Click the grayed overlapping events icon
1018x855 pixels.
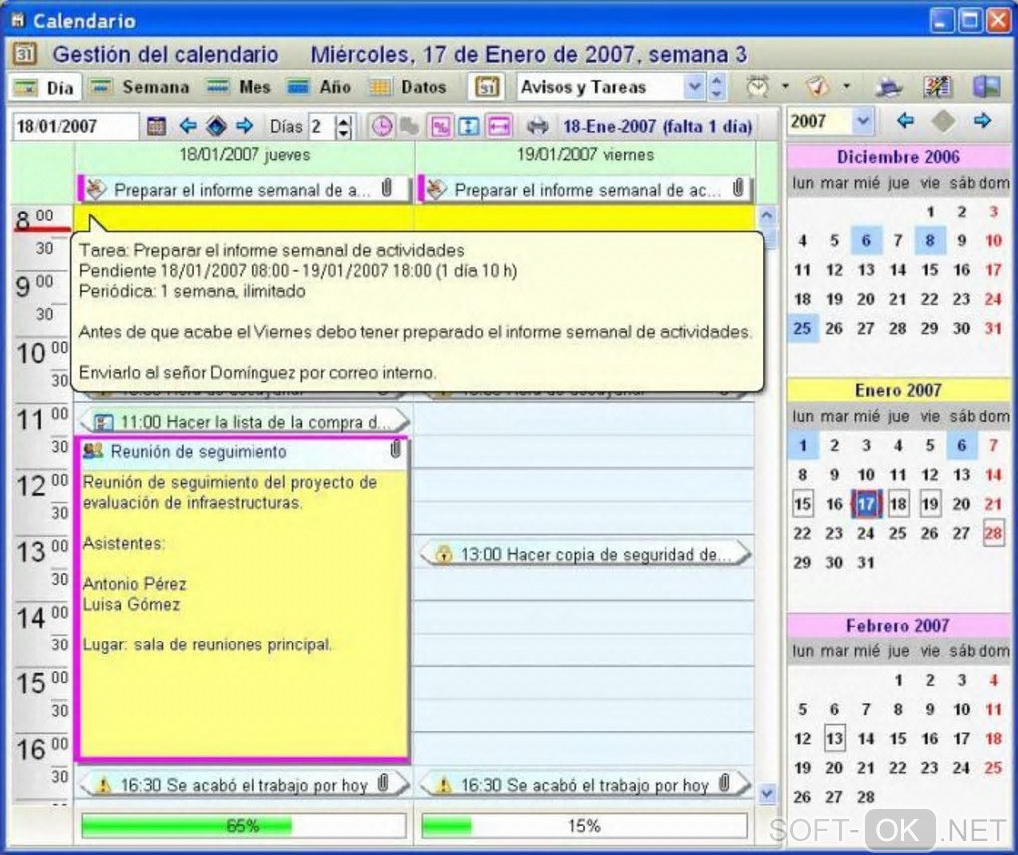pos(409,126)
